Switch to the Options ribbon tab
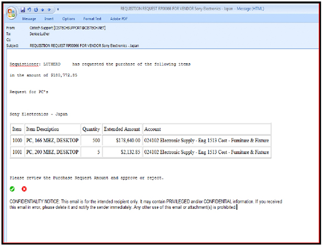Image resolution: width=323 pixels, height=247 pixels. [x=69, y=19]
